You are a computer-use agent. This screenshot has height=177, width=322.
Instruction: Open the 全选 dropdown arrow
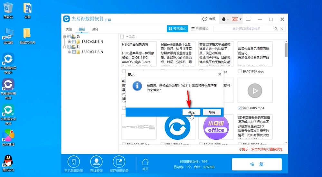127,37
